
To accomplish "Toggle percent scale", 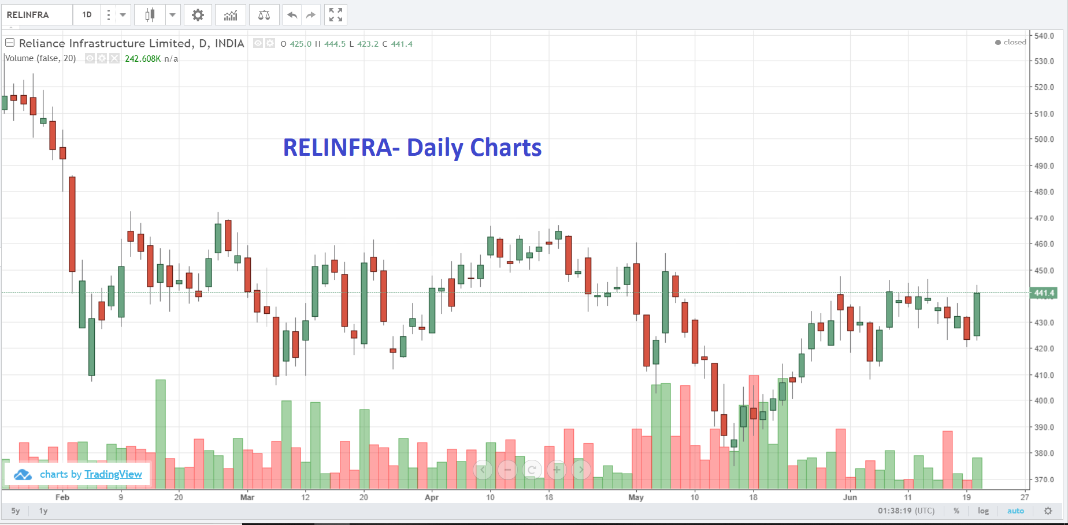I will (956, 511).
